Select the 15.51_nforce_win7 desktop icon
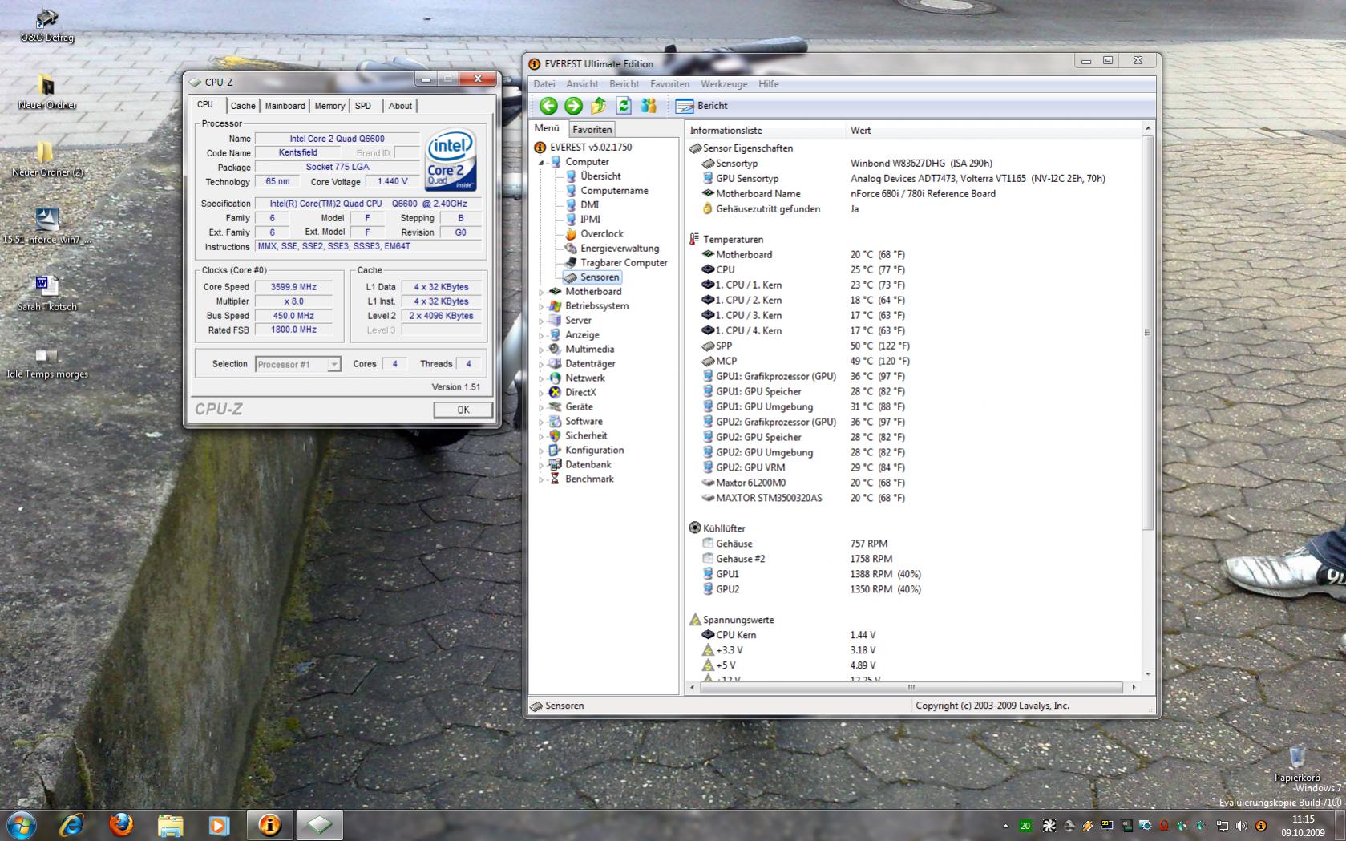This screenshot has width=1346, height=841. click(x=47, y=226)
